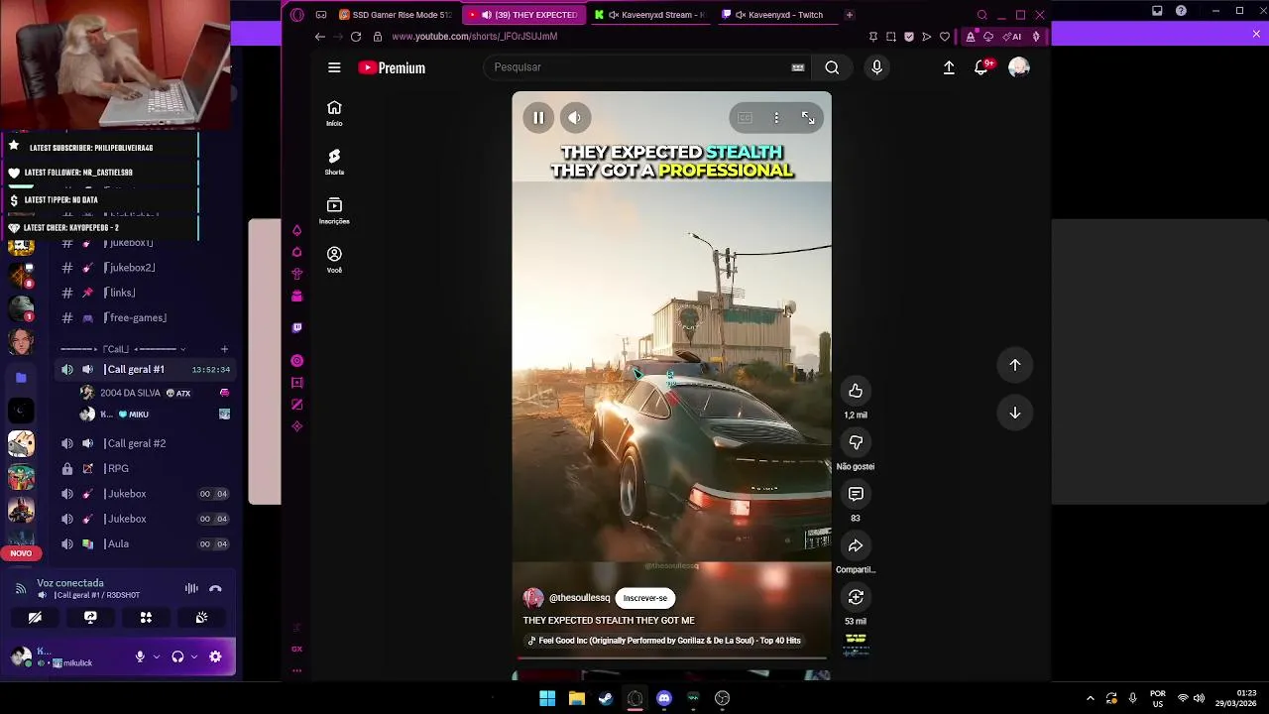The image size is (1269, 714).
Task: Start an activity in Discord
Action: pos(146,618)
